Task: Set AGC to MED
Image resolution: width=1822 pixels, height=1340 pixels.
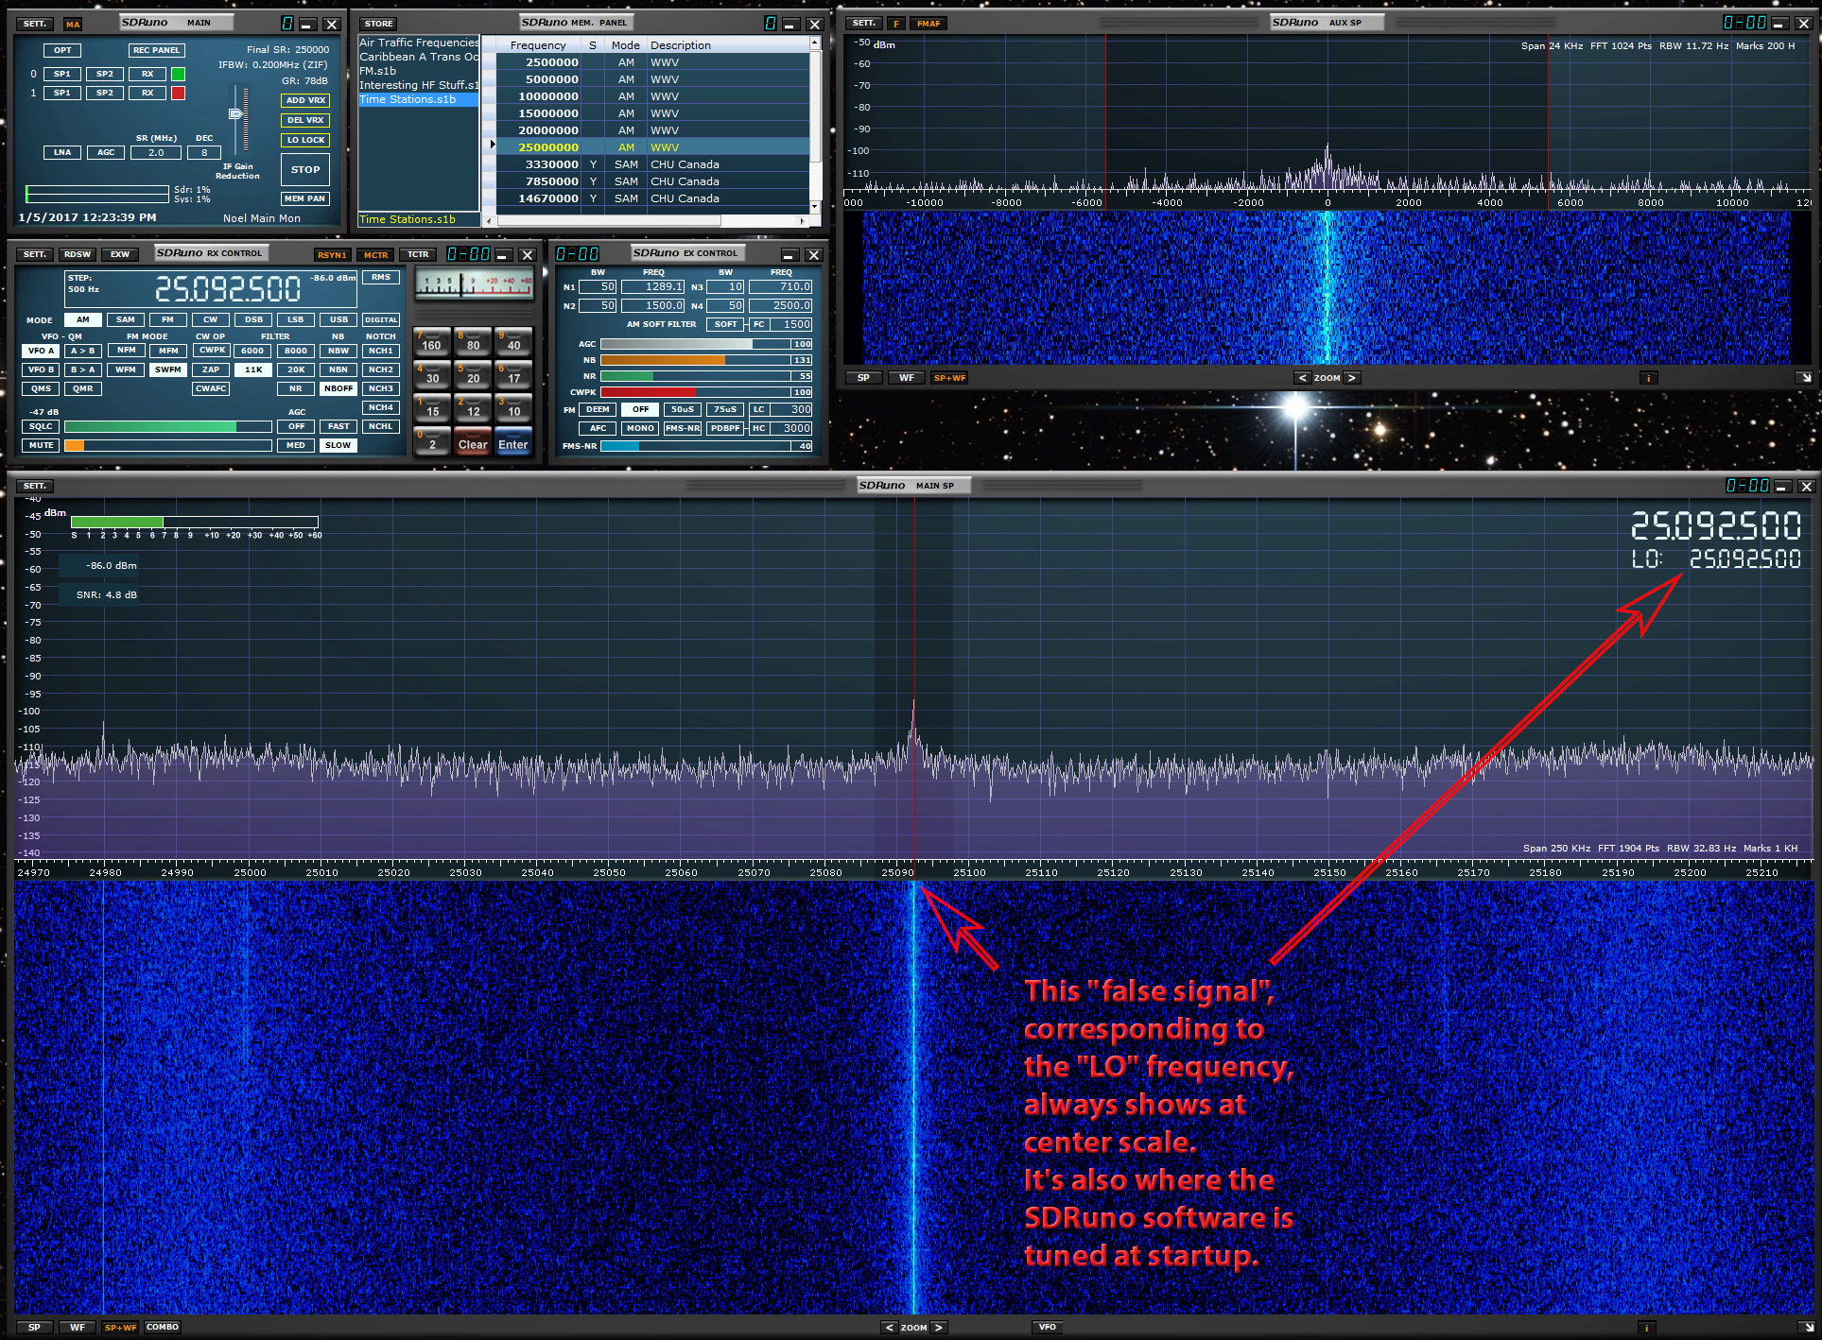Action: point(296,445)
